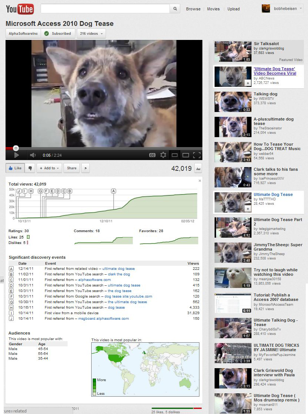
Task: Flag this video as inappropriate
Action: 85,168
